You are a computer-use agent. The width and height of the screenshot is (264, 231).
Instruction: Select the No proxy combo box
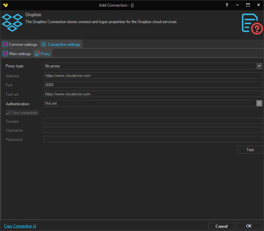tap(150, 66)
